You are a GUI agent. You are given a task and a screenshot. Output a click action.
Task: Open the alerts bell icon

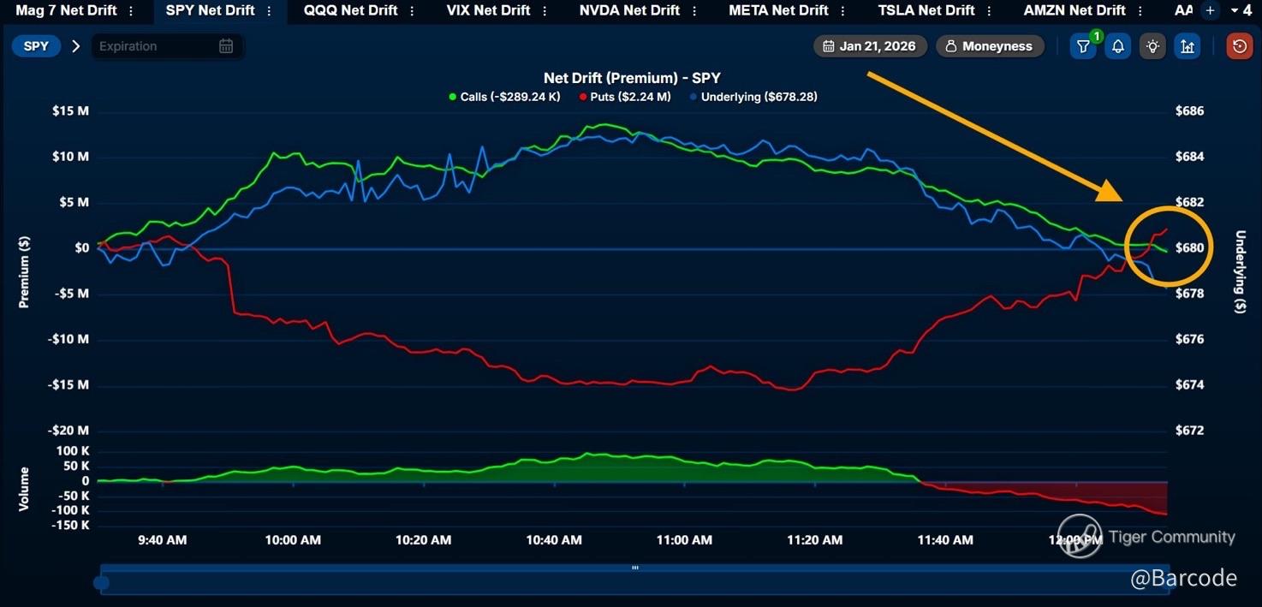click(1117, 46)
